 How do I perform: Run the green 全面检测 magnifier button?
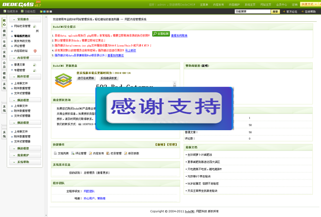pos(161,34)
